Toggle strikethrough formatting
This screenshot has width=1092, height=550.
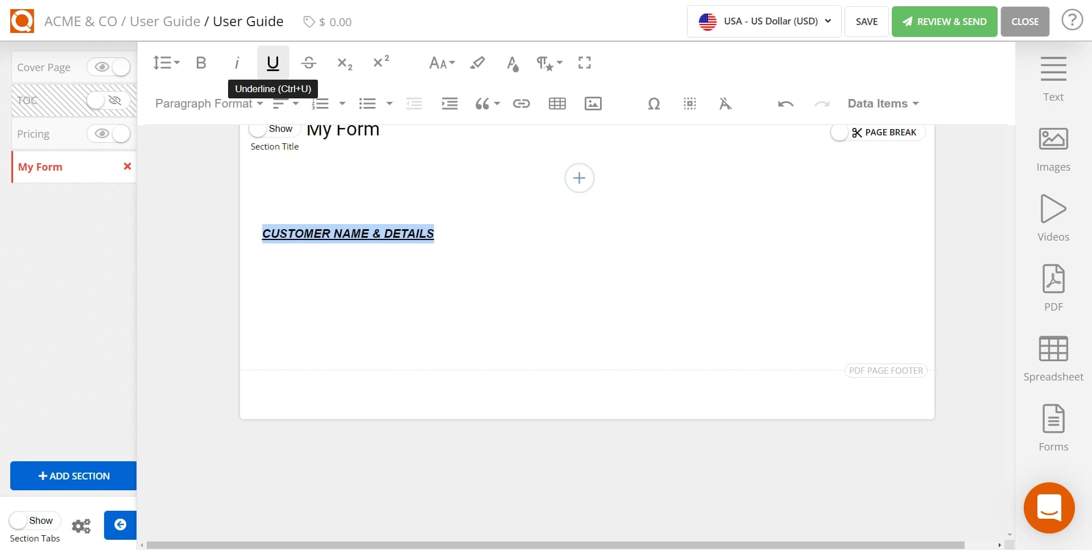pyautogui.click(x=309, y=63)
